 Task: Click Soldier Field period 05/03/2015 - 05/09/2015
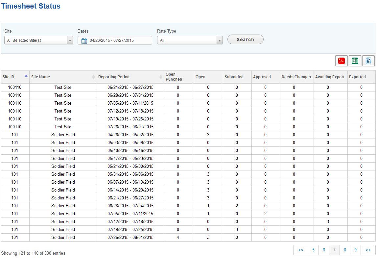[130, 143]
